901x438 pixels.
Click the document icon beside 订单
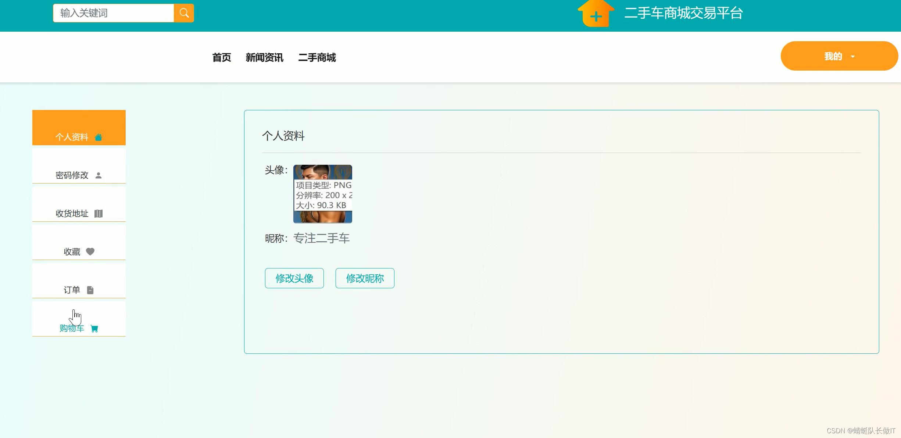(x=90, y=290)
